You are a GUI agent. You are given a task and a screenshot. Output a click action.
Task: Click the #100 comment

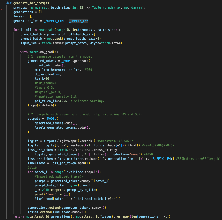click(88, 70)
